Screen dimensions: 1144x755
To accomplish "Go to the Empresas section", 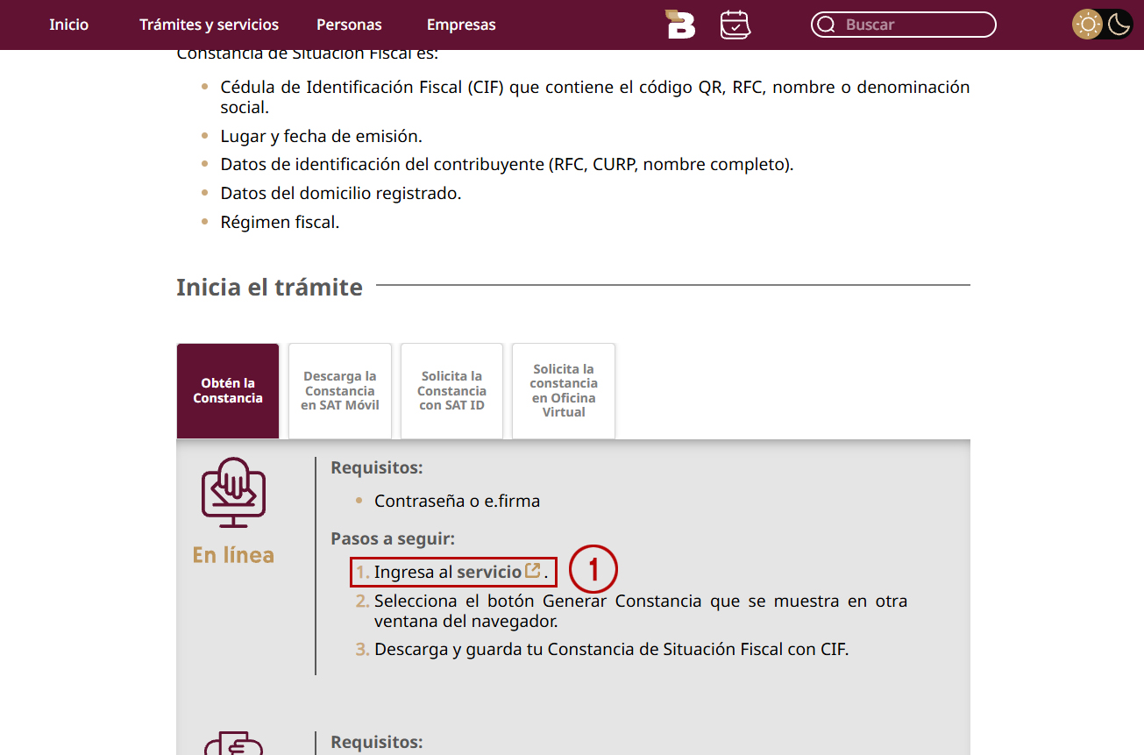I will [x=461, y=25].
